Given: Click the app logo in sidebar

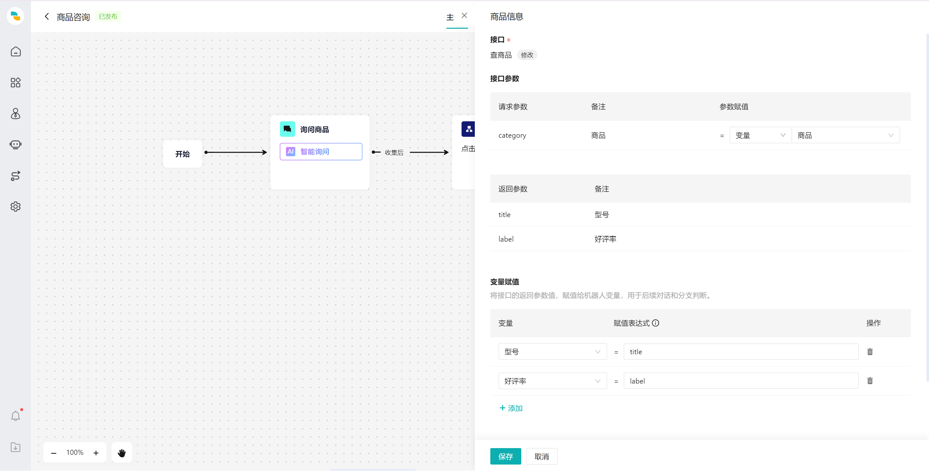Looking at the screenshot, I should click(15, 16).
